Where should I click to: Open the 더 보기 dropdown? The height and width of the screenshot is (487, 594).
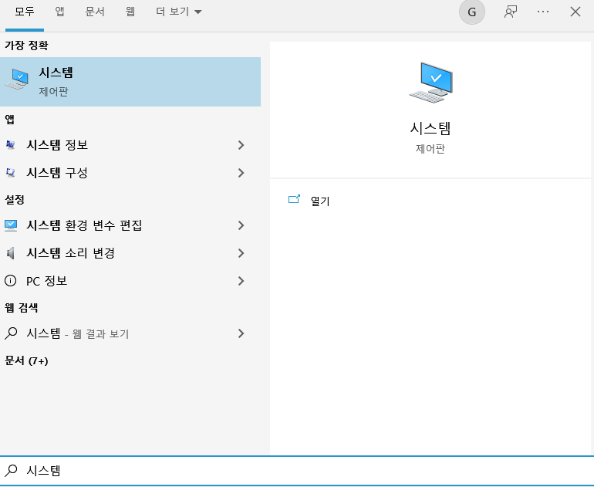(x=179, y=12)
